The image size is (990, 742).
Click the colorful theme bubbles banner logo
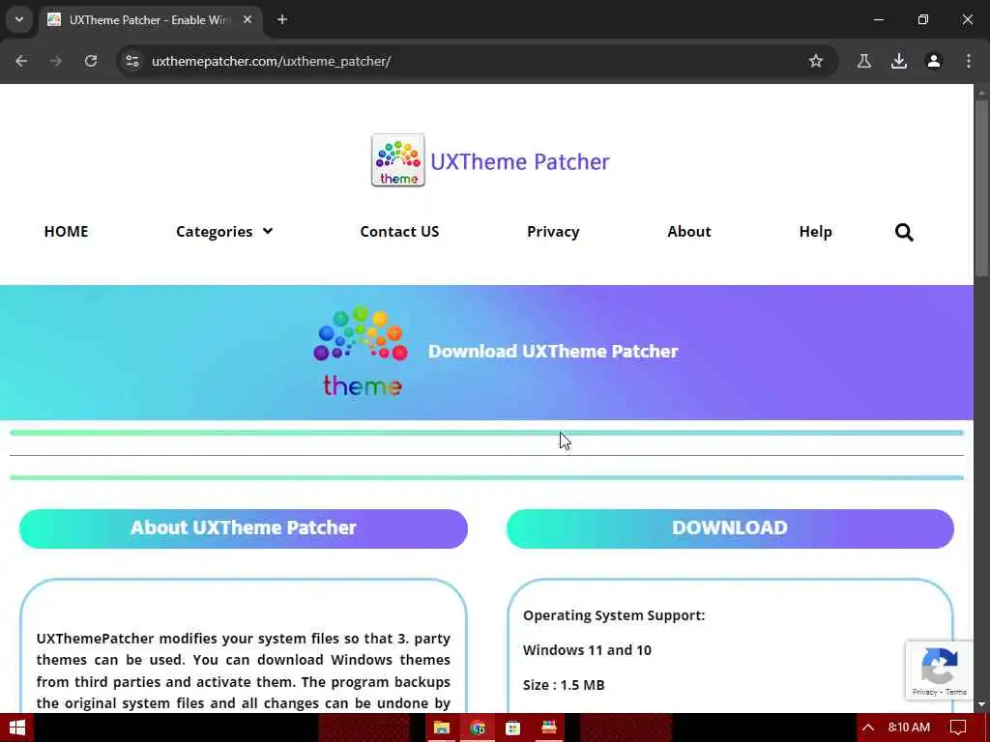[361, 352]
